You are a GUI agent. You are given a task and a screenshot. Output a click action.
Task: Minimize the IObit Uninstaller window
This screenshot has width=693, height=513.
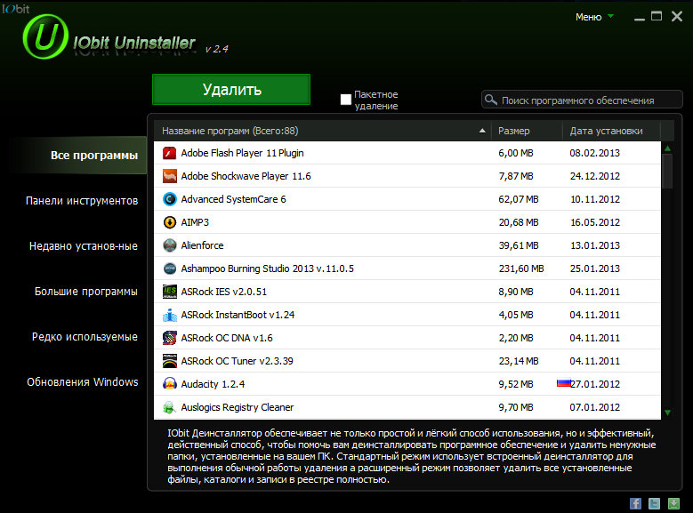click(639, 18)
